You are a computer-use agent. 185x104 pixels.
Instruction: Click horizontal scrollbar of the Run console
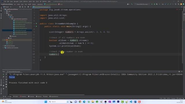(x=47, y=94)
